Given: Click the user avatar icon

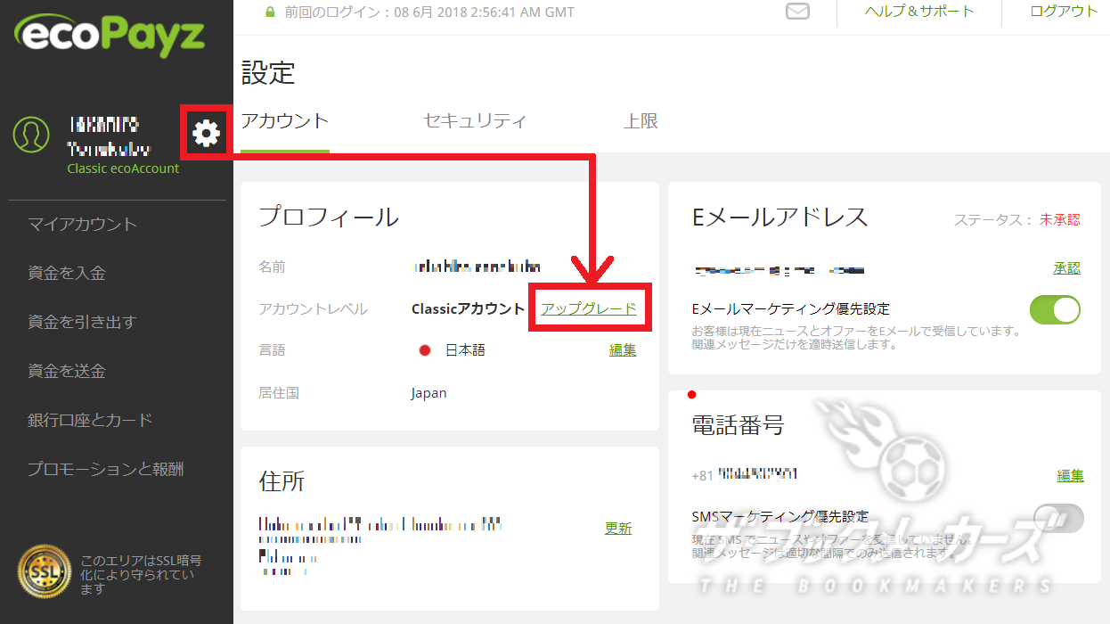Looking at the screenshot, I should 30,135.
